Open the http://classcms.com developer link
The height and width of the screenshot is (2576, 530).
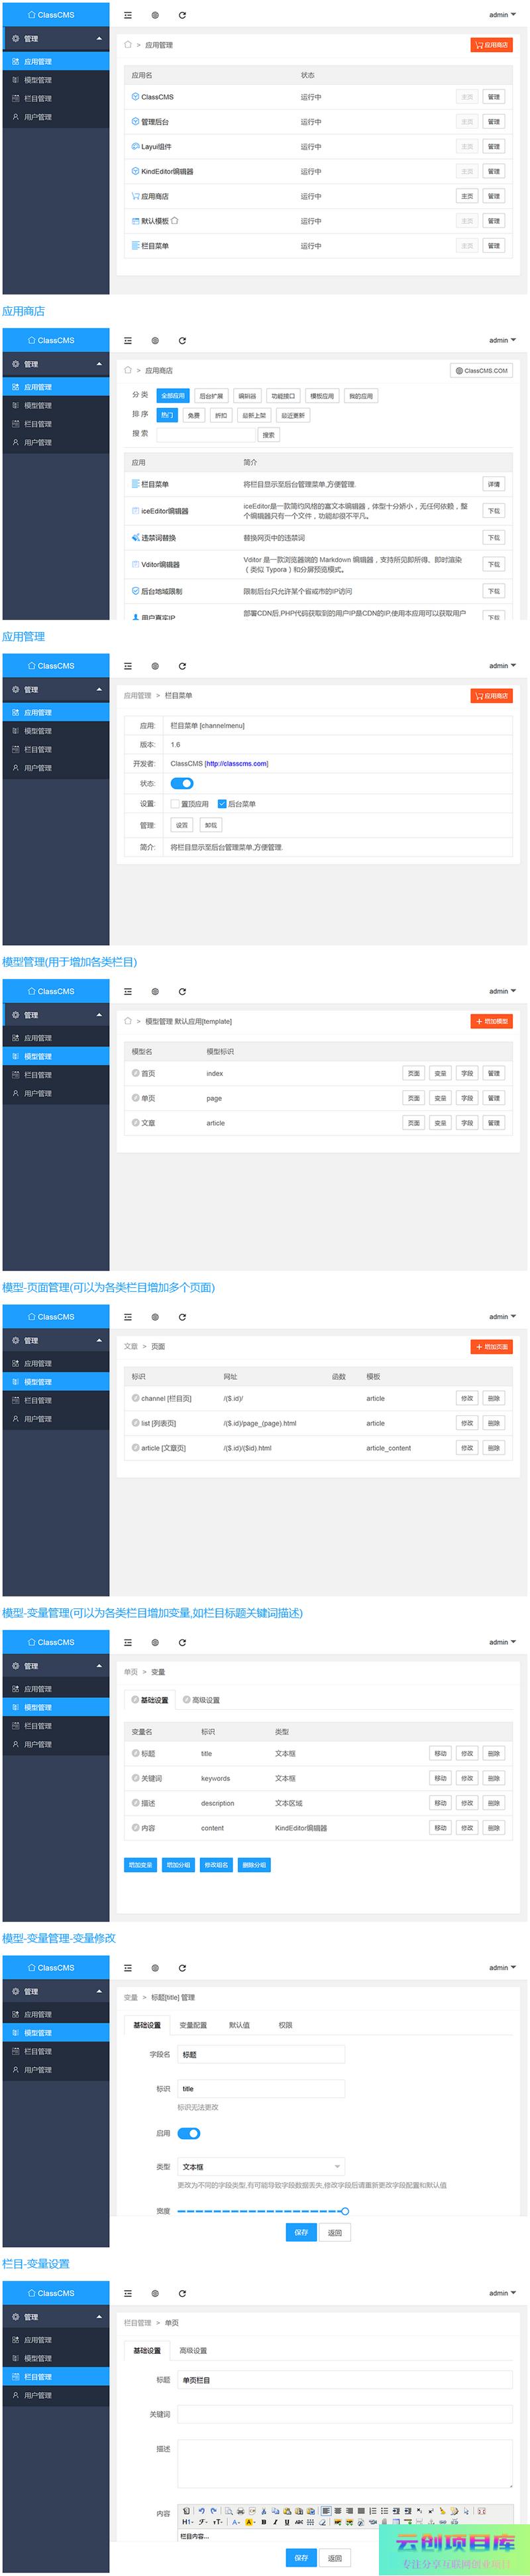point(237,764)
